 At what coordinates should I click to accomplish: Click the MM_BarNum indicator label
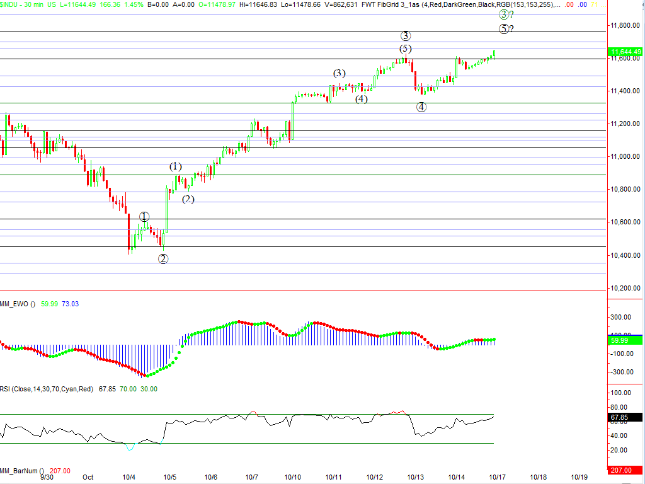[x=21, y=471]
